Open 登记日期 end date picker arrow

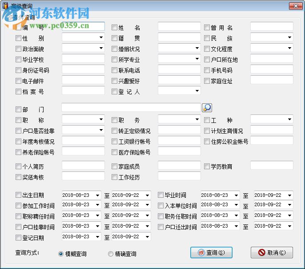(147, 237)
